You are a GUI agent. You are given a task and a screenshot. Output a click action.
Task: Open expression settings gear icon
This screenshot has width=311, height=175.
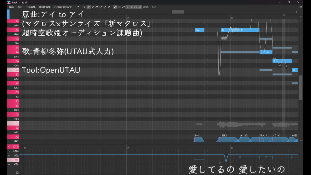tap(17, 173)
